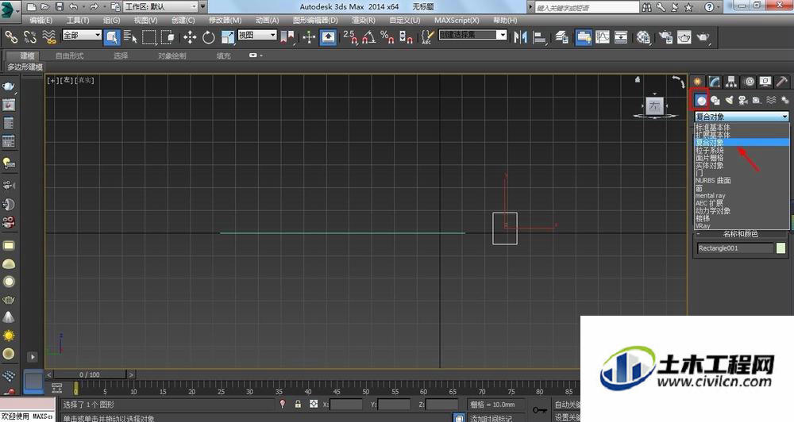
Task: Select 标准基本体 from the category list
Action: pos(712,128)
